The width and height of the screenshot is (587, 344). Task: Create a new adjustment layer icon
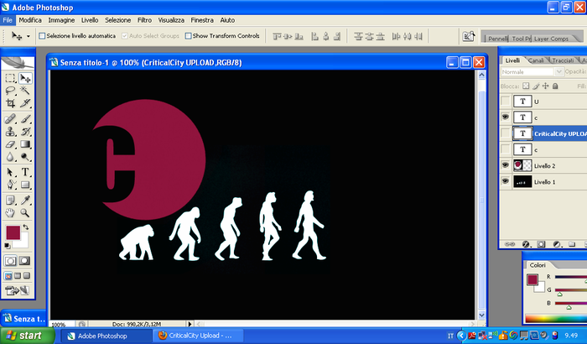tap(556, 244)
